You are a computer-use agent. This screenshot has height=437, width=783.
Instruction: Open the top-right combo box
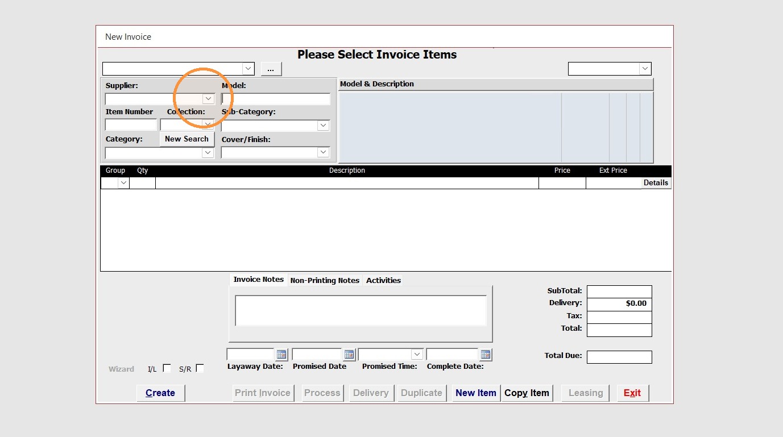click(x=645, y=69)
